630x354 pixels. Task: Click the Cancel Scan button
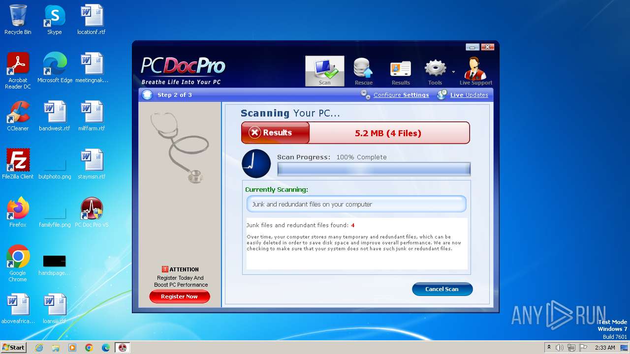pyautogui.click(x=442, y=289)
